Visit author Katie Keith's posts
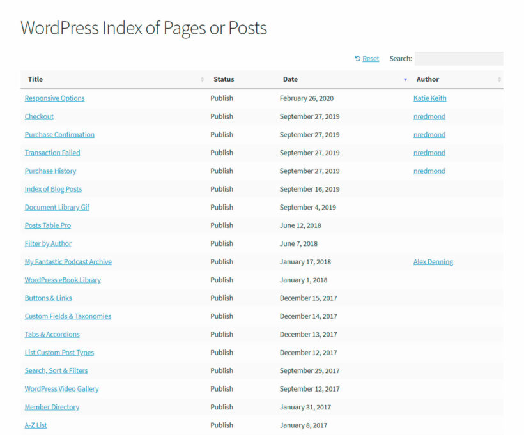This screenshot has height=435, width=524. pos(429,98)
